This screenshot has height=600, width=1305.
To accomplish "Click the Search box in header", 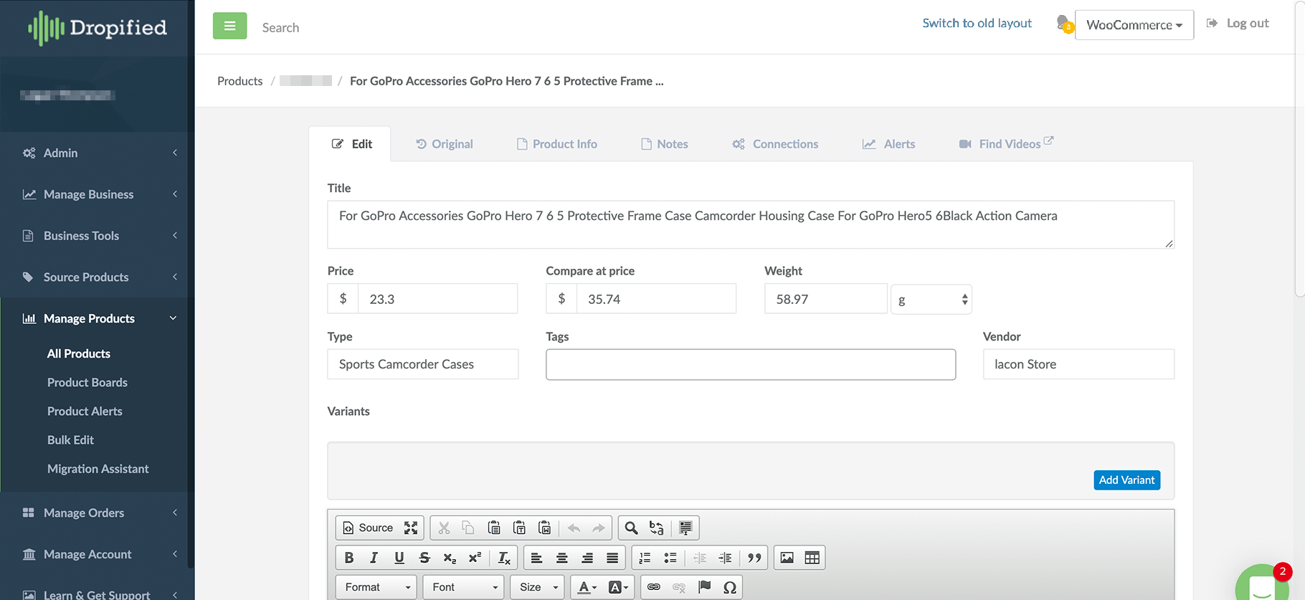I will (x=280, y=27).
